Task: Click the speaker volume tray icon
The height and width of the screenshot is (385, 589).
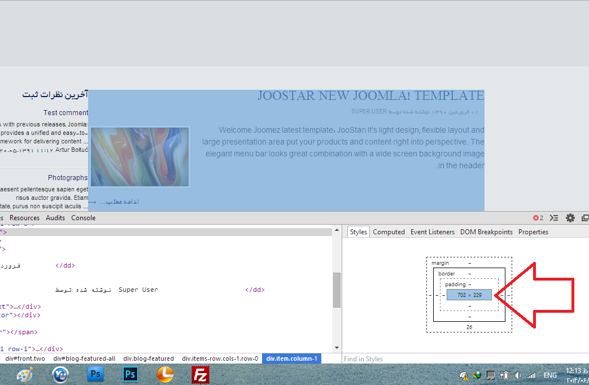Action: click(x=518, y=375)
